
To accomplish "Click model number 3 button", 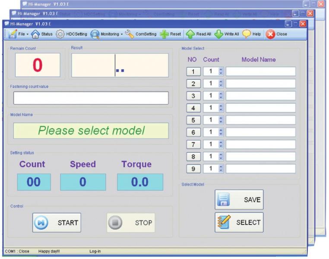I will [193, 96].
